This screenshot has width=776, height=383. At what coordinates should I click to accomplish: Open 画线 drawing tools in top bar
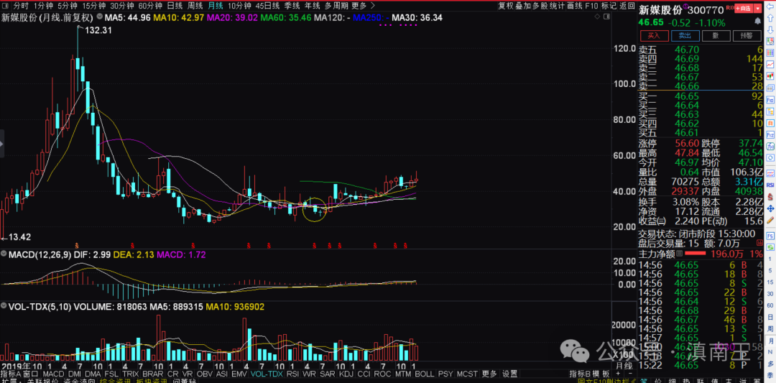click(575, 6)
